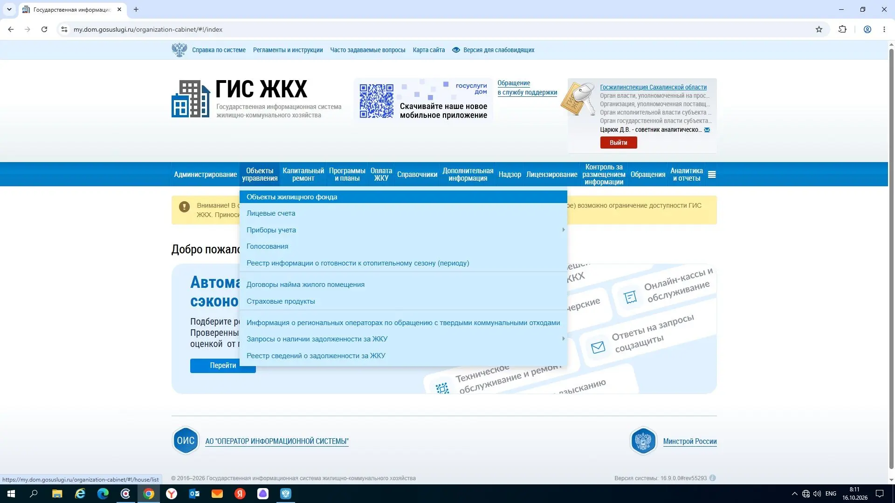Open Аналитика и отчеты navigation tab

pyautogui.click(x=686, y=175)
